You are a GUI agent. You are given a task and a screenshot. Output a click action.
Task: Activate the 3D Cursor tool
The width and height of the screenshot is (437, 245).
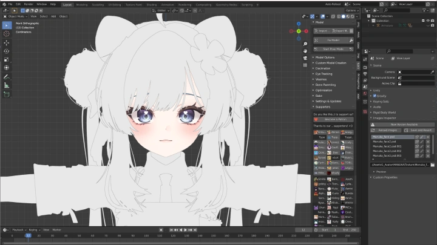[x=7, y=34]
